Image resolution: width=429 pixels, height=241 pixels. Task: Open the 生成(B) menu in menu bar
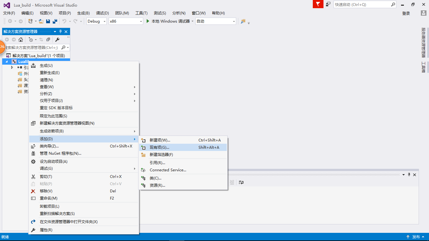click(x=84, y=13)
